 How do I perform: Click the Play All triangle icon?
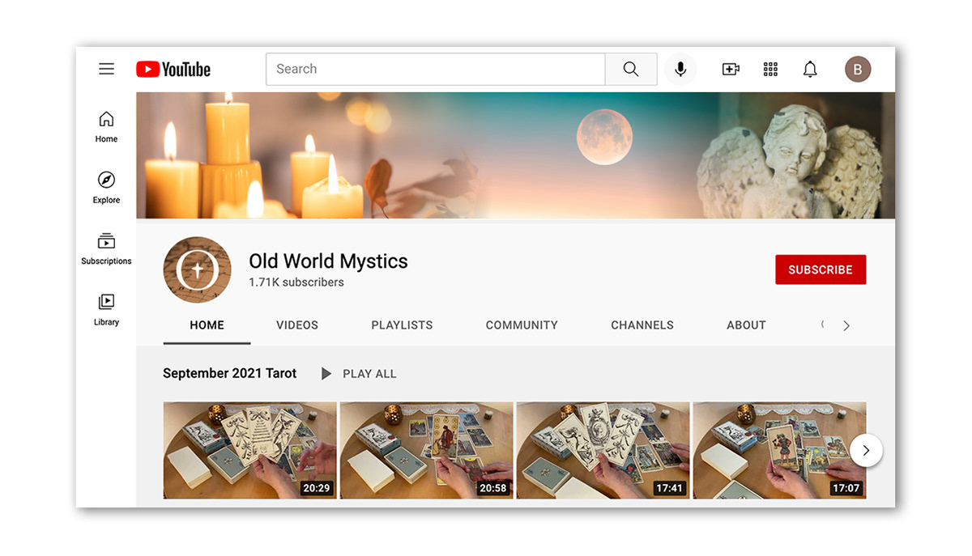point(326,374)
